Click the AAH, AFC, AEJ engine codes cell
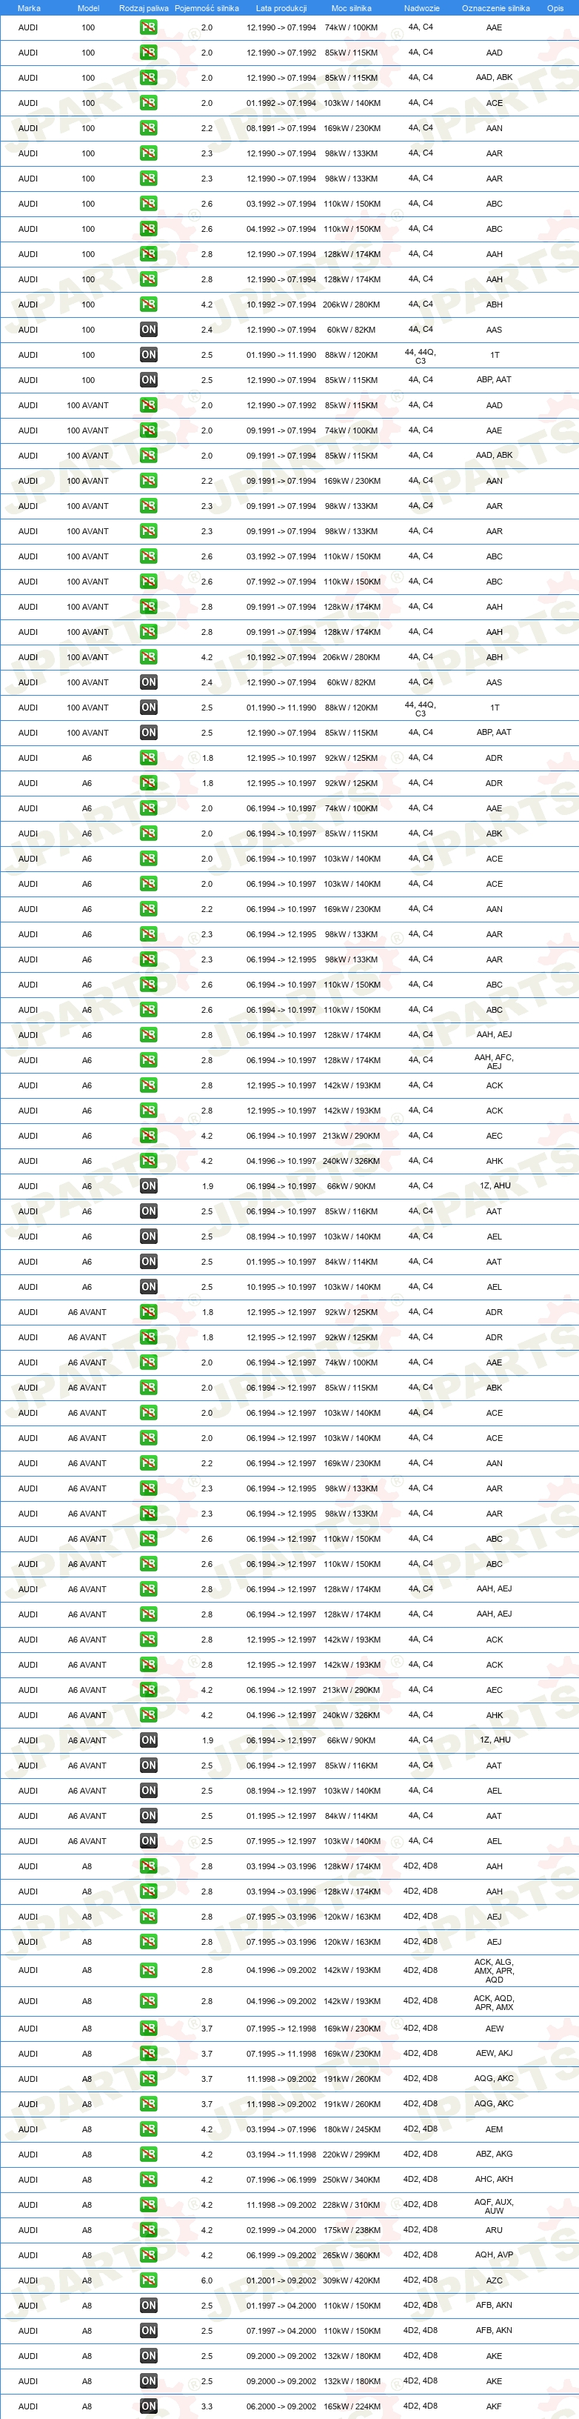The image size is (579, 2419). pyautogui.click(x=495, y=1062)
